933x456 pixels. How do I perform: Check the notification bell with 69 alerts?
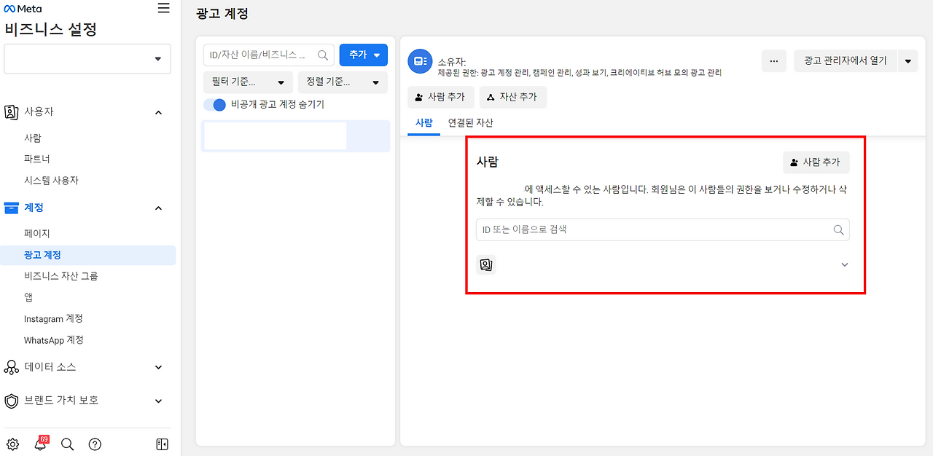pos(41,444)
